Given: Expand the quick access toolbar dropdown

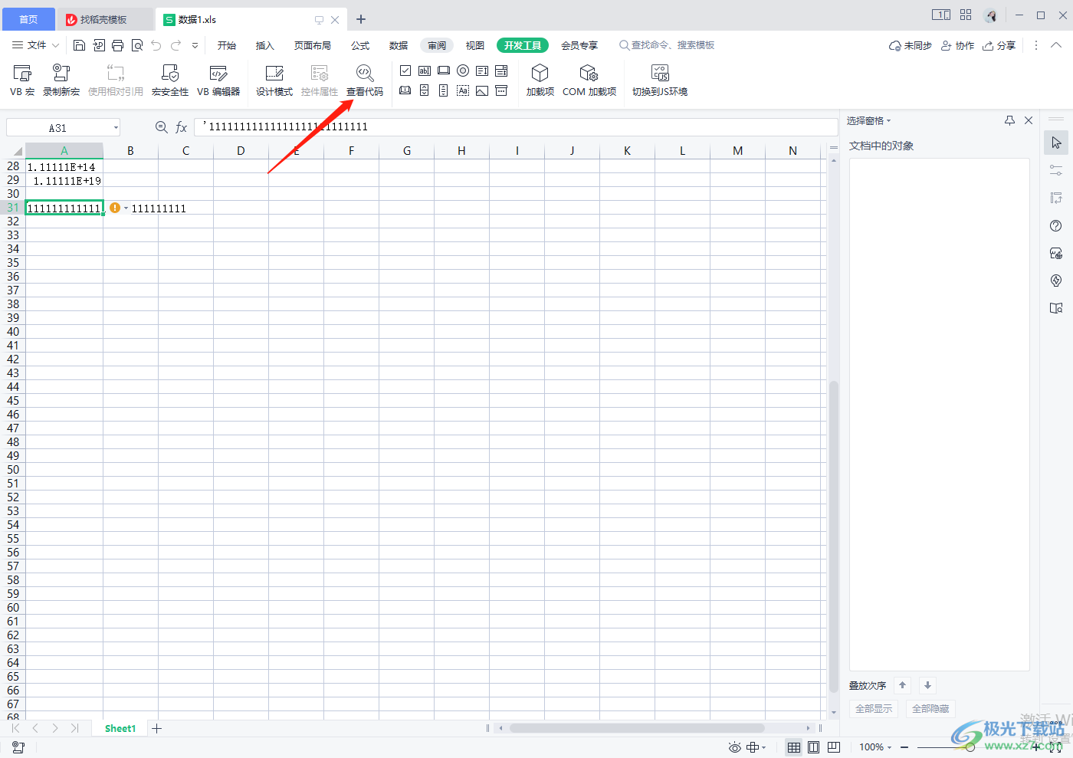Looking at the screenshot, I should [x=195, y=46].
